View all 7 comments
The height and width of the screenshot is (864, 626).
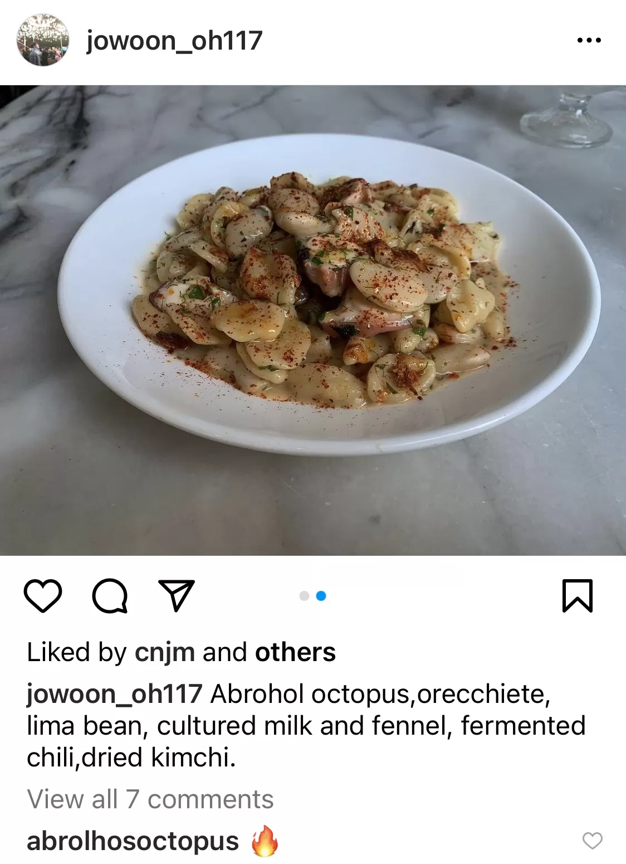pos(150,799)
